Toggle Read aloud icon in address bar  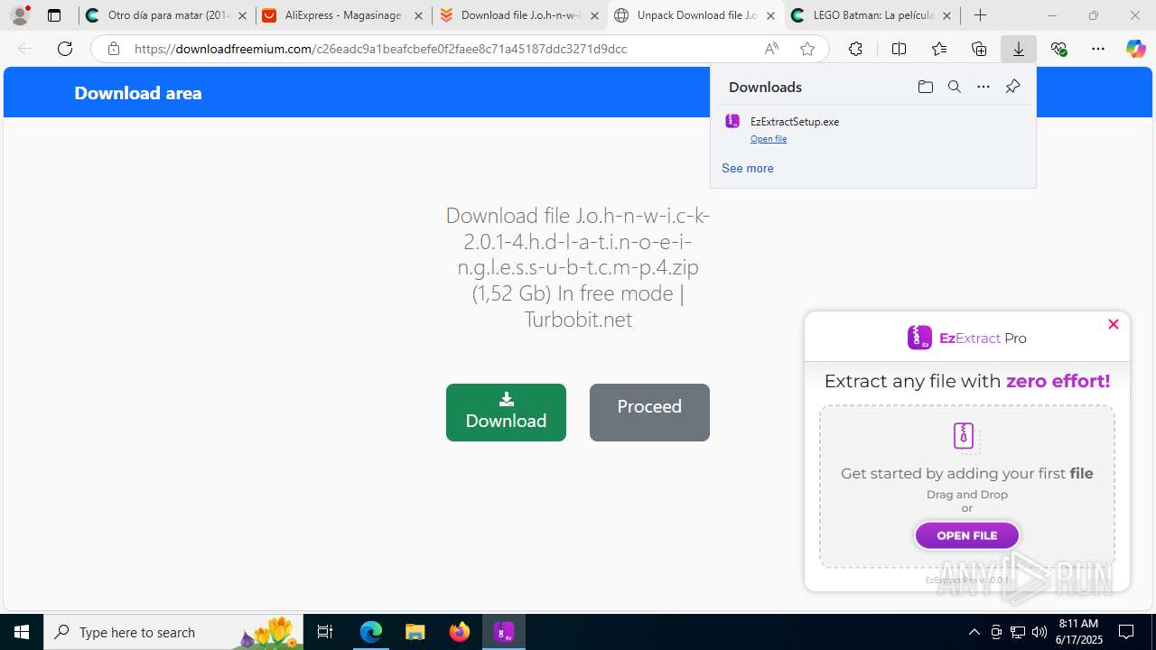tap(771, 49)
